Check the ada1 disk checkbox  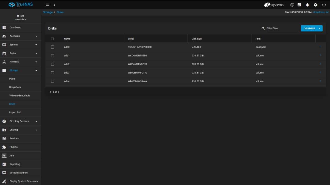53,56
